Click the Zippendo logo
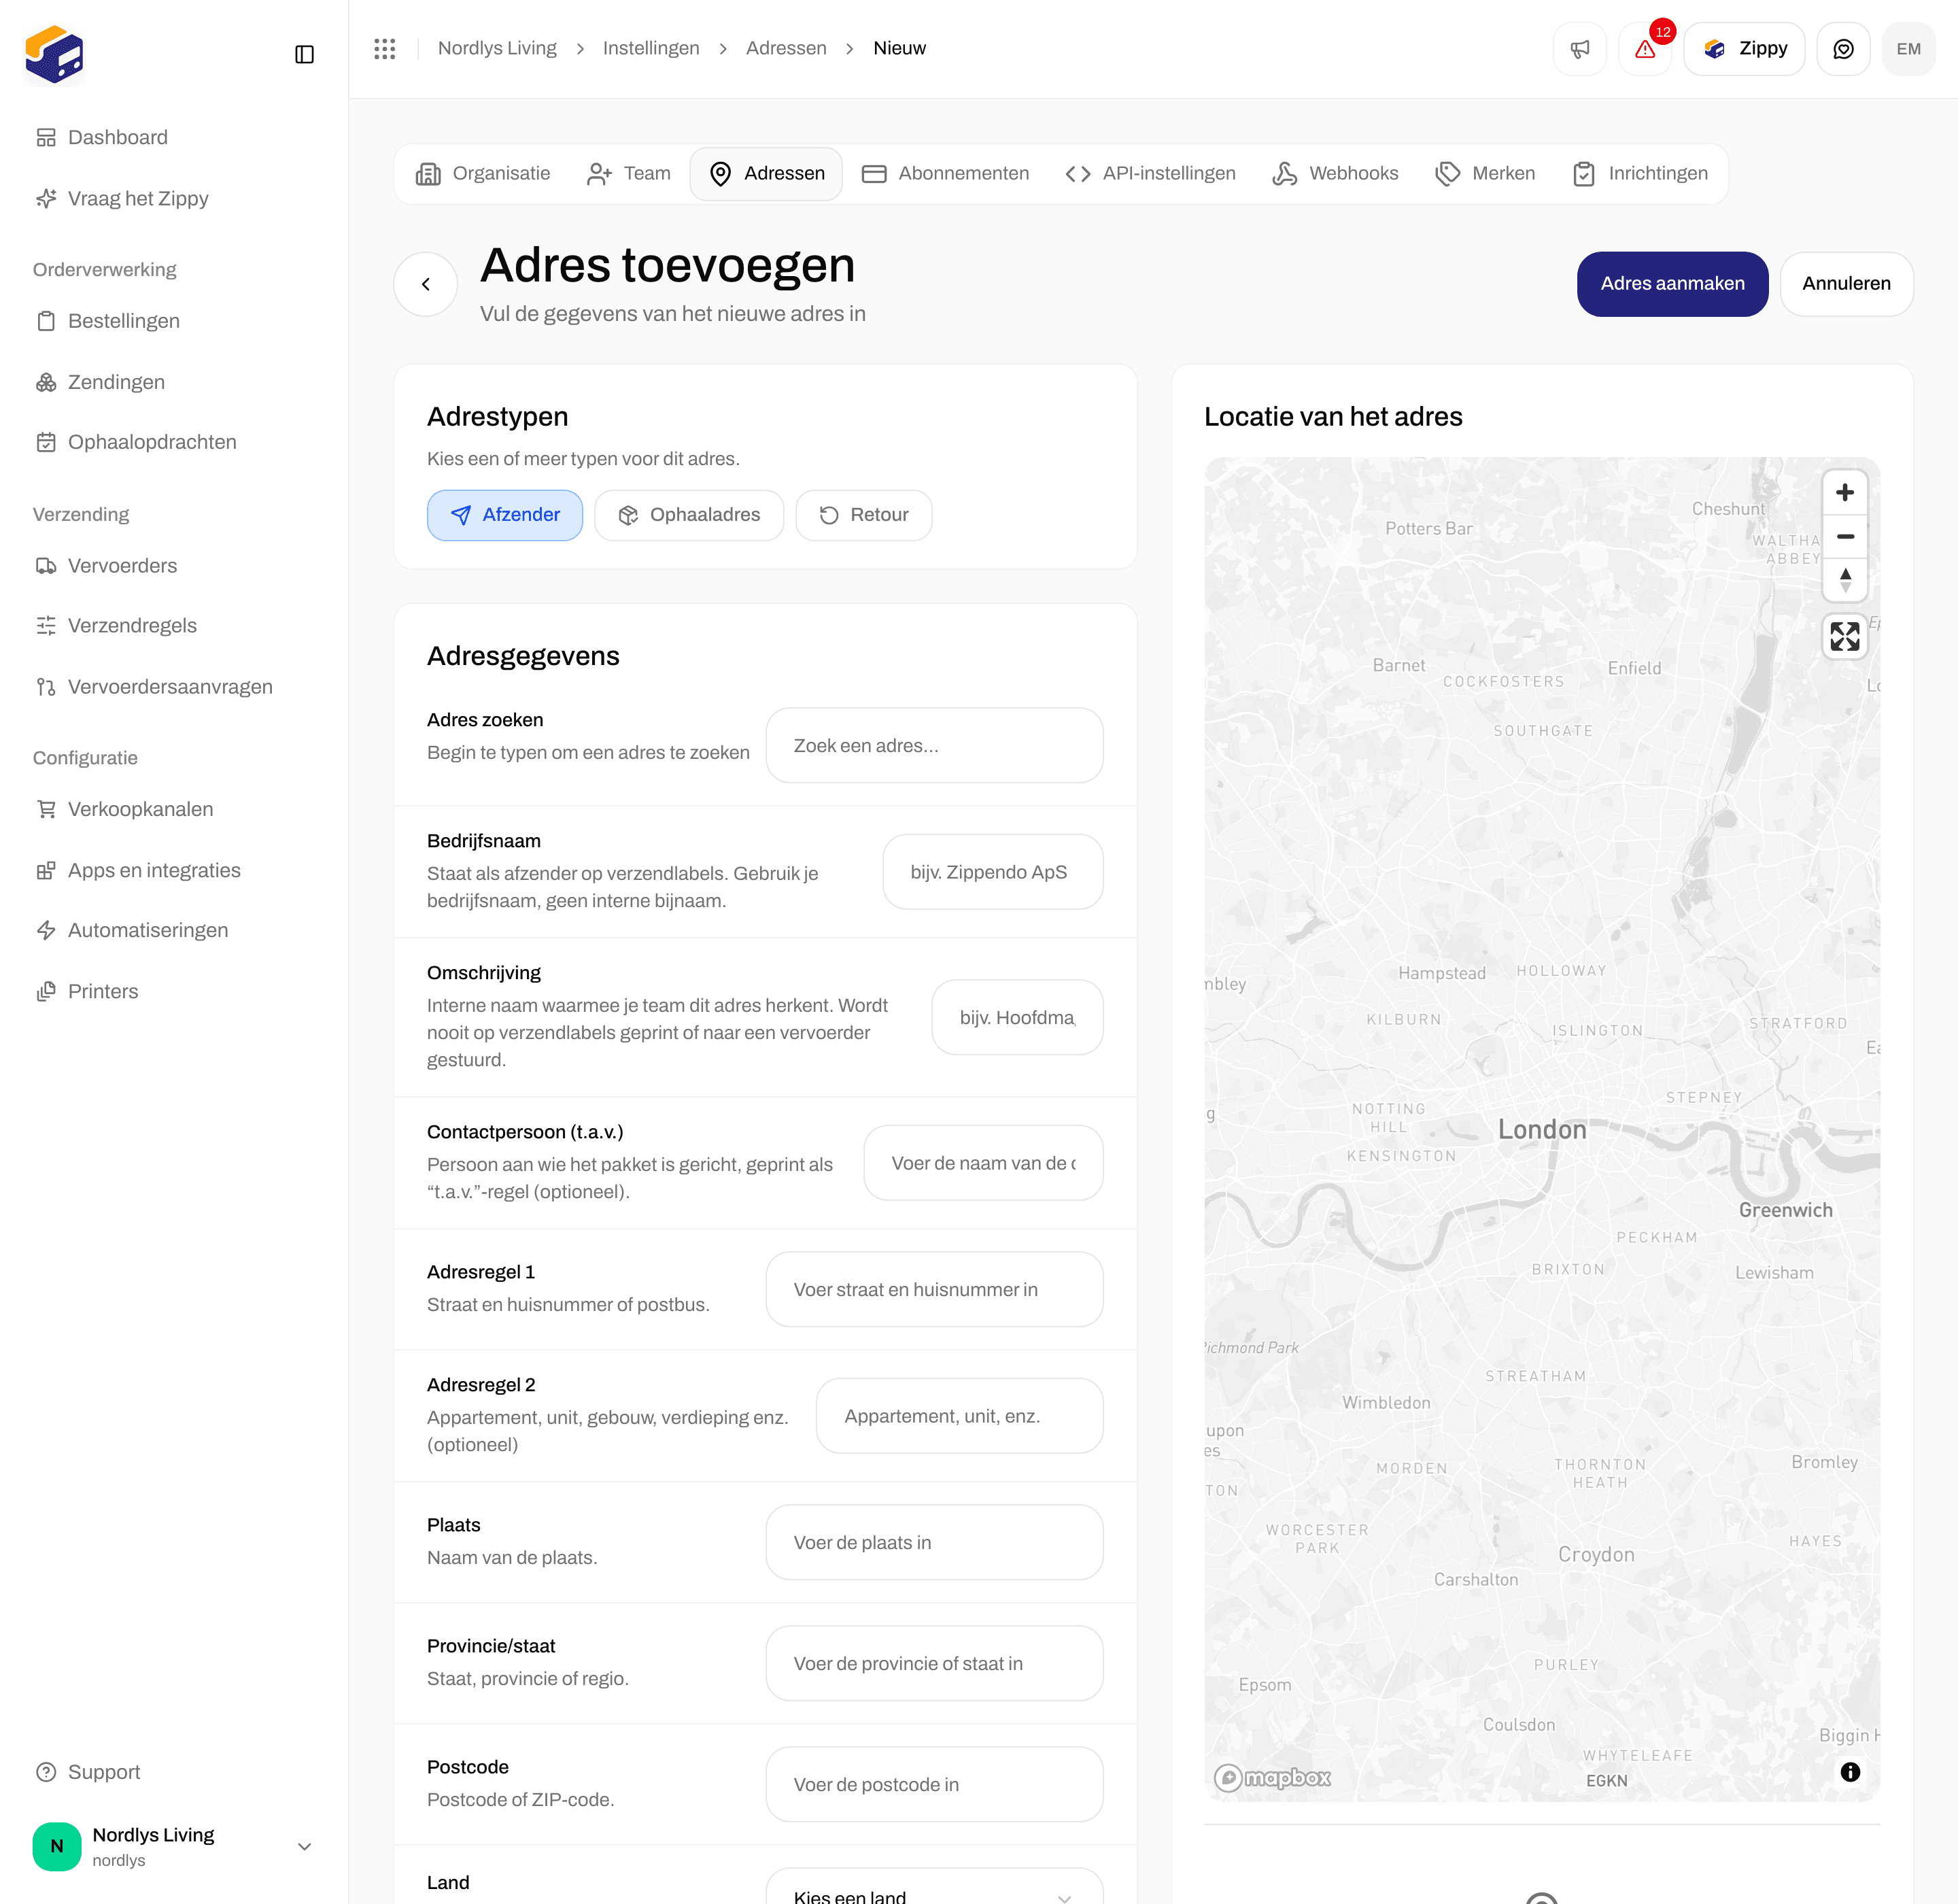 point(55,54)
